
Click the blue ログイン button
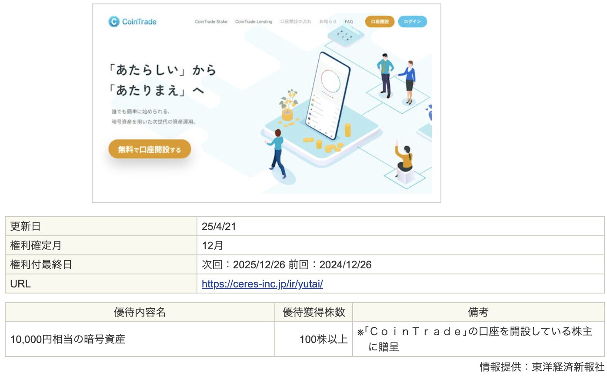tap(412, 21)
